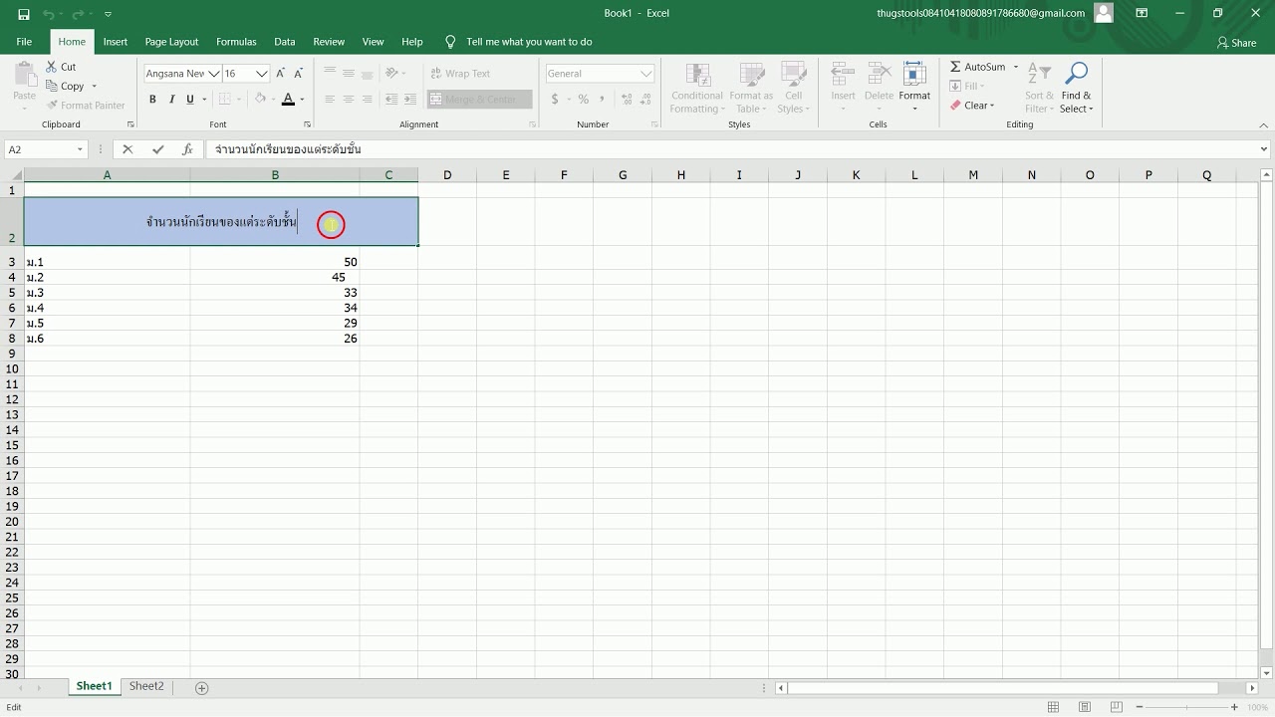This screenshot has width=1275, height=717.
Task: Toggle Underline formatting
Action: (190, 100)
